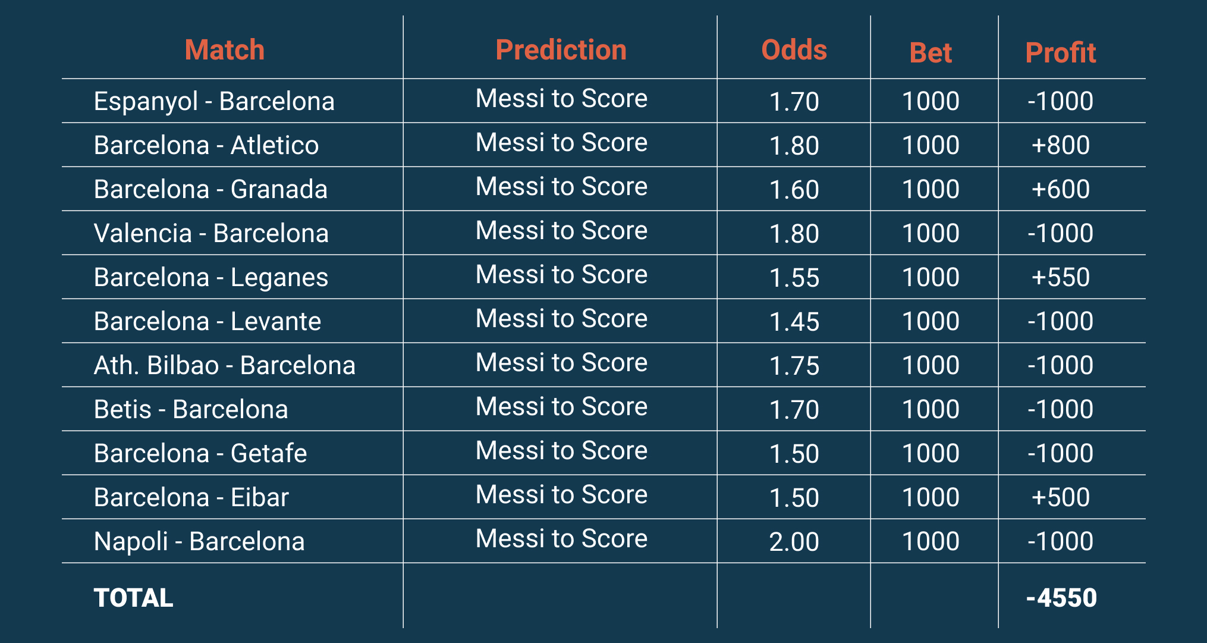The height and width of the screenshot is (643, 1207).
Task: Select the Barcelona - Leganes odds value 1.55
Action: pos(794,277)
